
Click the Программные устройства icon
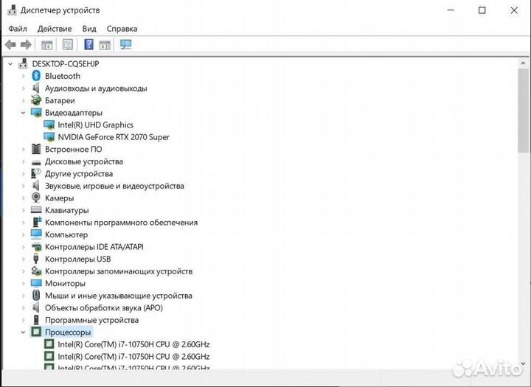coord(36,320)
